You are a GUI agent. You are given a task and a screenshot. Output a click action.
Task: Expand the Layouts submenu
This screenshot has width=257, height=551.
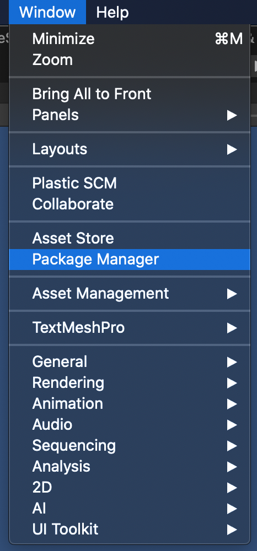(x=130, y=149)
